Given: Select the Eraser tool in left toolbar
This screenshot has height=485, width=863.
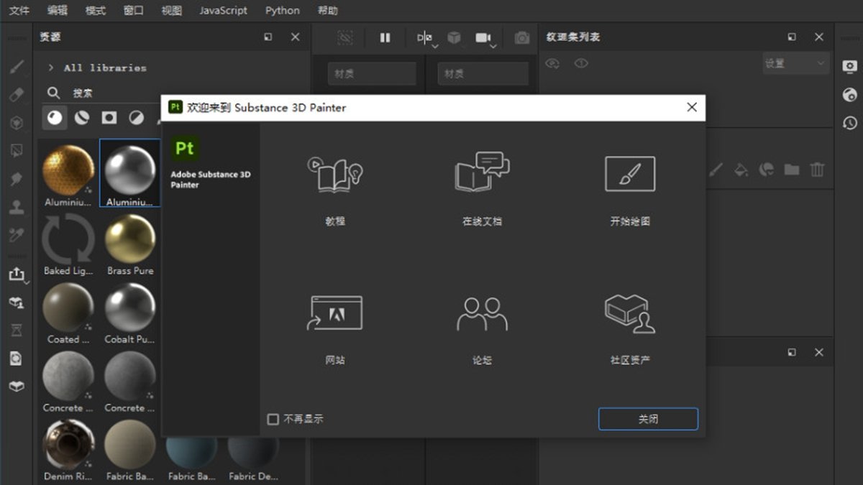Looking at the screenshot, I should (x=17, y=95).
